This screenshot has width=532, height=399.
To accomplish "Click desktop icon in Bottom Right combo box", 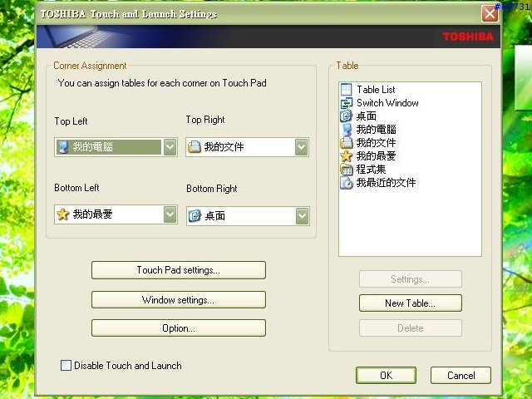I will (195, 216).
